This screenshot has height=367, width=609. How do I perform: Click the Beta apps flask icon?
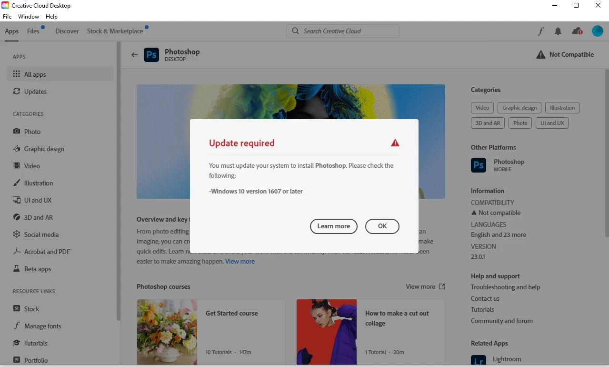tap(17, 269)
